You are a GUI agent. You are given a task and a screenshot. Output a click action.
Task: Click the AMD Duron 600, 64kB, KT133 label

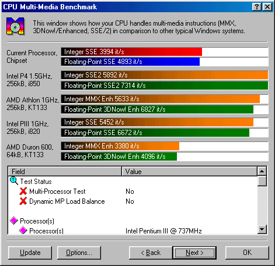(30, 151)
